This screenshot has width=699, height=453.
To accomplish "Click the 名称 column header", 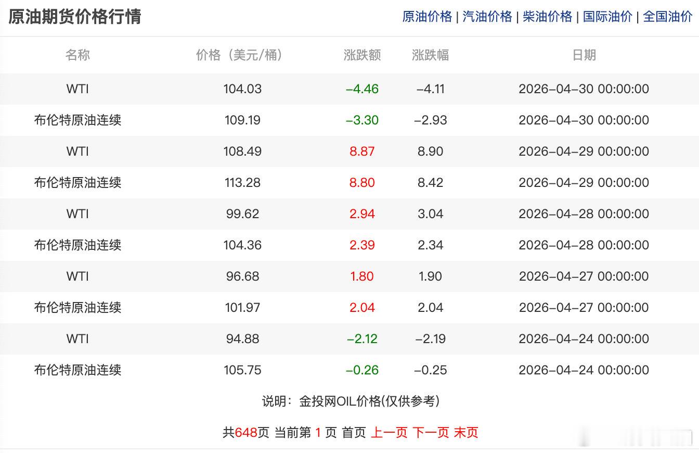I will coord(78,55).
